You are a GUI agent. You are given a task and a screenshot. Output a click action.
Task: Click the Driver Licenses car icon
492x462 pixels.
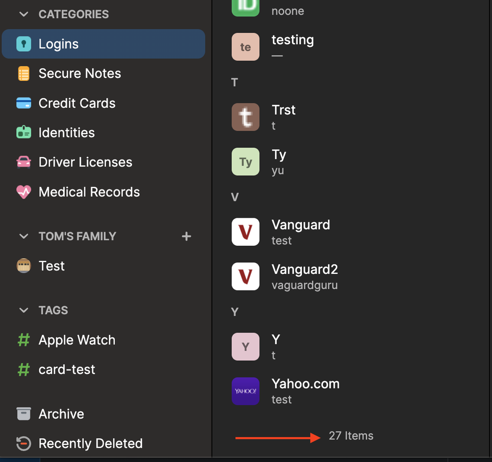(24, 162)
